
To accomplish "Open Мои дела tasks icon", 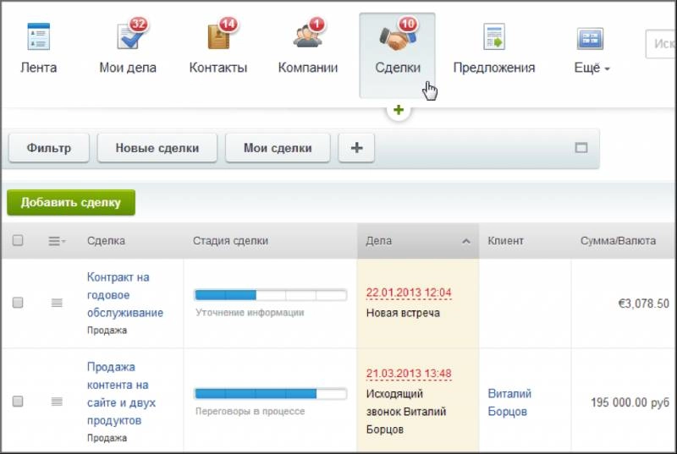I will click(x=128, y=38).
